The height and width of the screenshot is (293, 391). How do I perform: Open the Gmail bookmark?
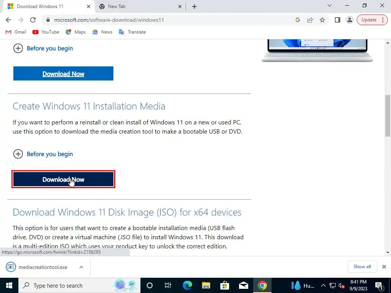coord(16,32)
